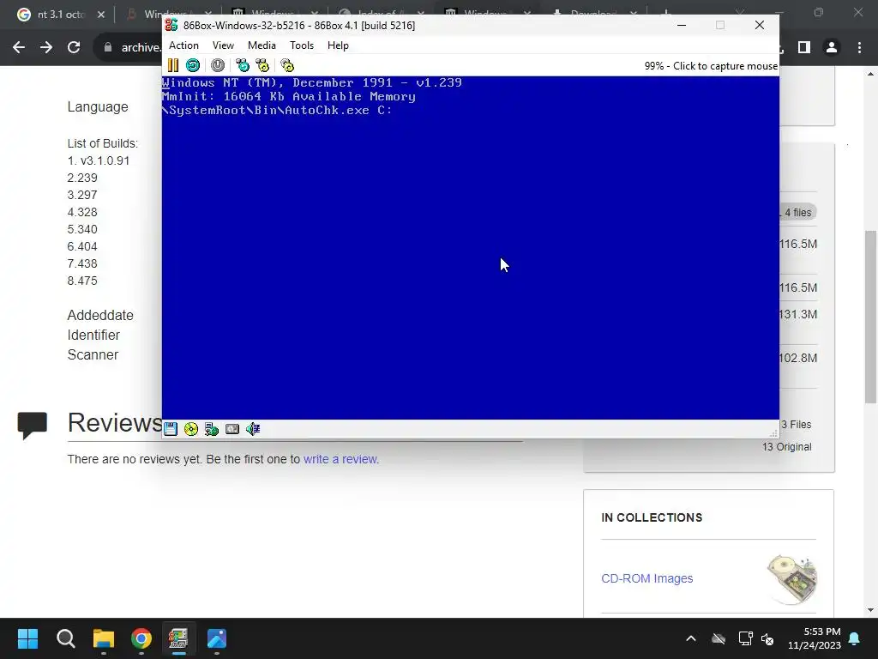Open the Help menu in 86Box
The image size is (878, 659).
[338, 45]
